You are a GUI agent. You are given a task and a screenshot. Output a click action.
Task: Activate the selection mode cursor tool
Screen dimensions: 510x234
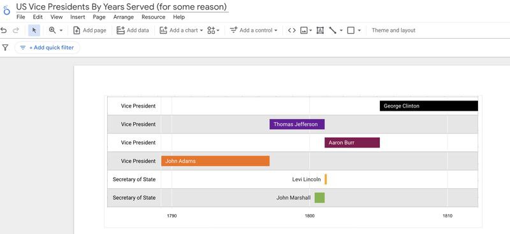[x=34, y=31]
